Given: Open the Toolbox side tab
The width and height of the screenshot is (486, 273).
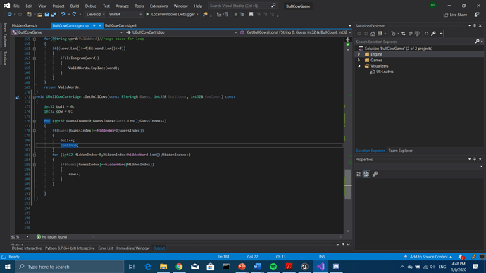Looking at the screenshot, I should point(5,58).
